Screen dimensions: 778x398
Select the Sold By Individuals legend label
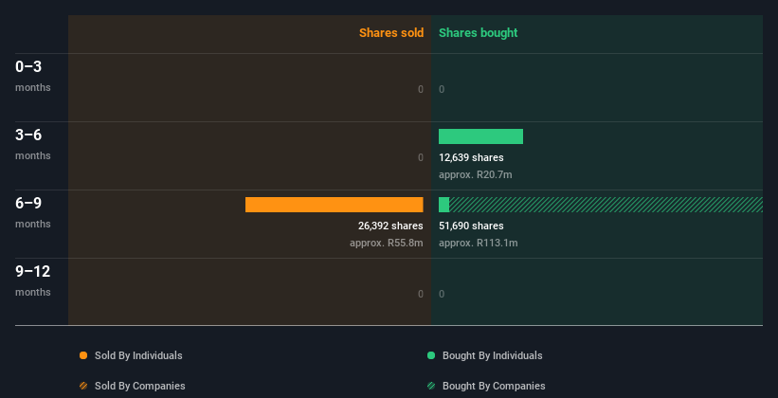pos(138,355)
